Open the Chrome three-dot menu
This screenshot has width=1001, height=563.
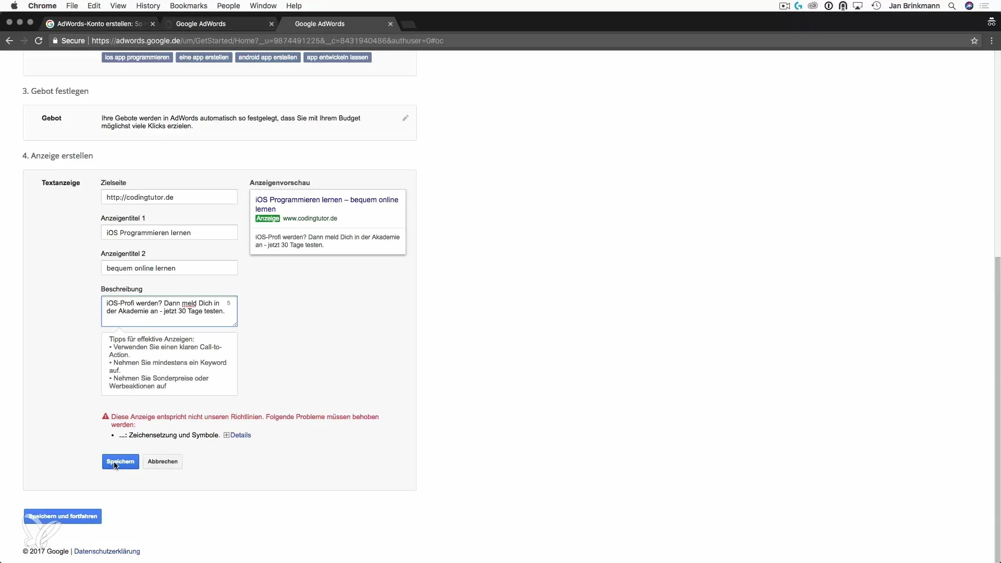point(992,41)
